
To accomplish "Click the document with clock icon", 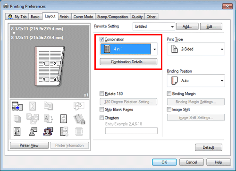I will [x=64, y=132].
